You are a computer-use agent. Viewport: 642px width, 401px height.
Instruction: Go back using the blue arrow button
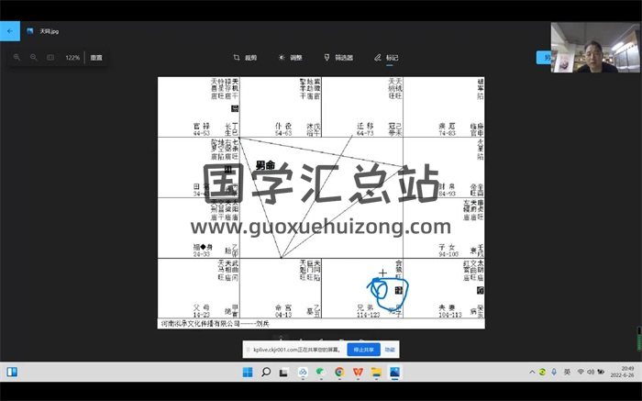pos(10,31)
